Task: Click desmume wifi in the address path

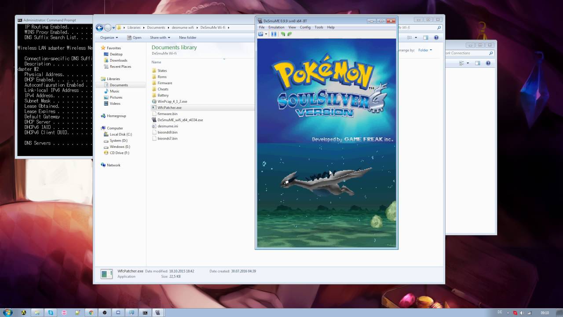Action: pos(183,28)
